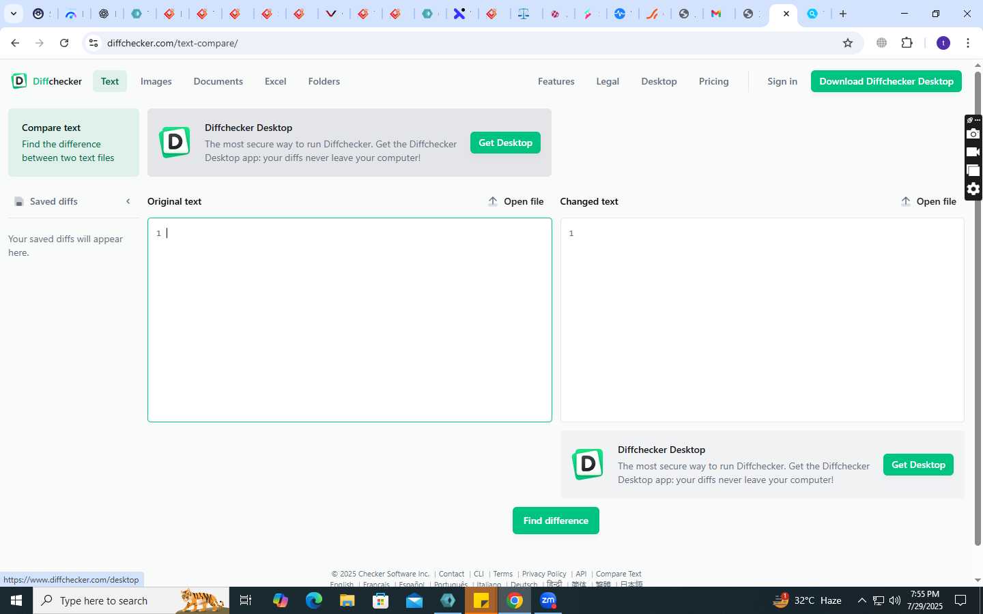Screen dimensions: 983x614
Task: Click Download Diffchecker Desktop button
Action: 886,81
